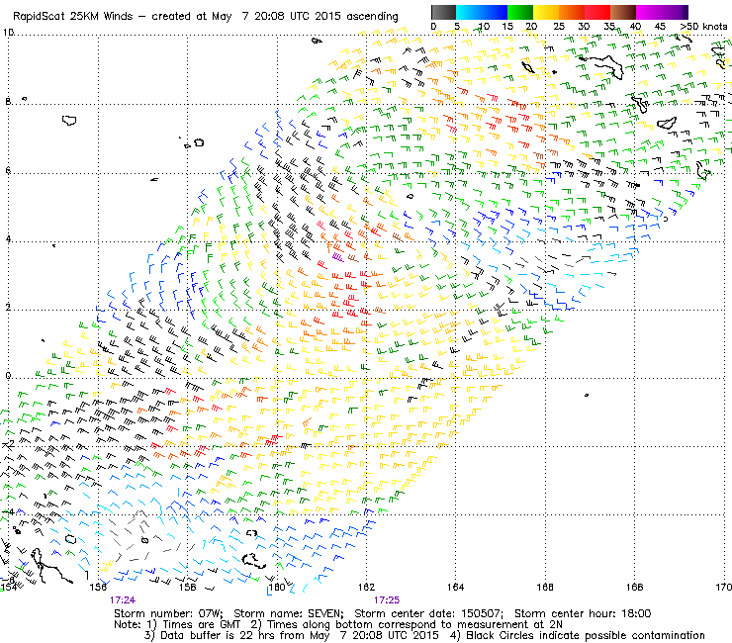732x643 pixels.
Task: Click the latitude 10 label on left axis
Action: 8,33
